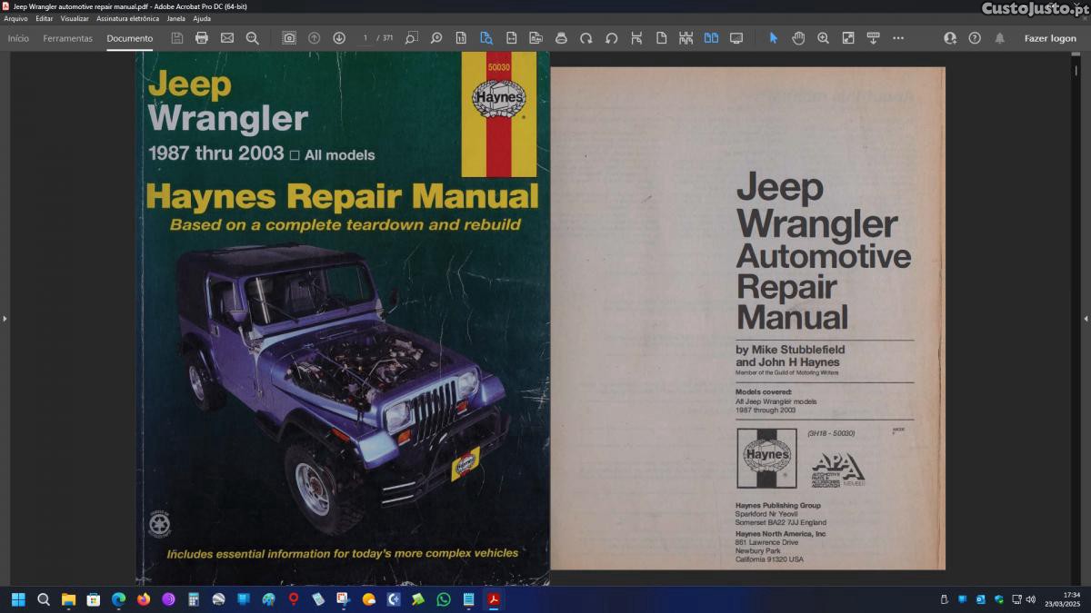Open the find text magnifier tool
Viewport: 1091px width, 613px height.
click(x=253, y=38)
